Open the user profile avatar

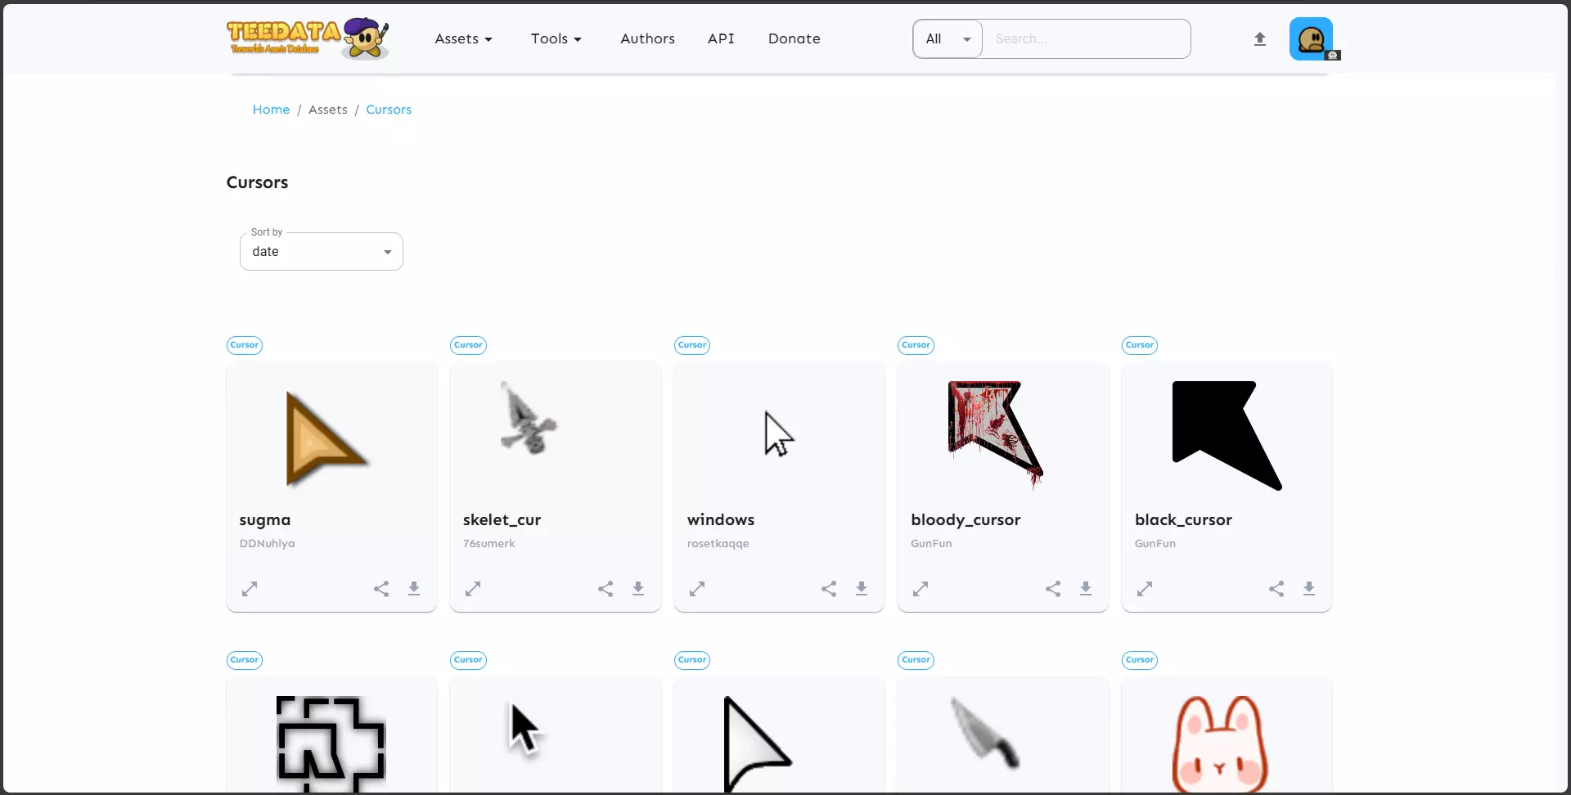(1312, 38)
